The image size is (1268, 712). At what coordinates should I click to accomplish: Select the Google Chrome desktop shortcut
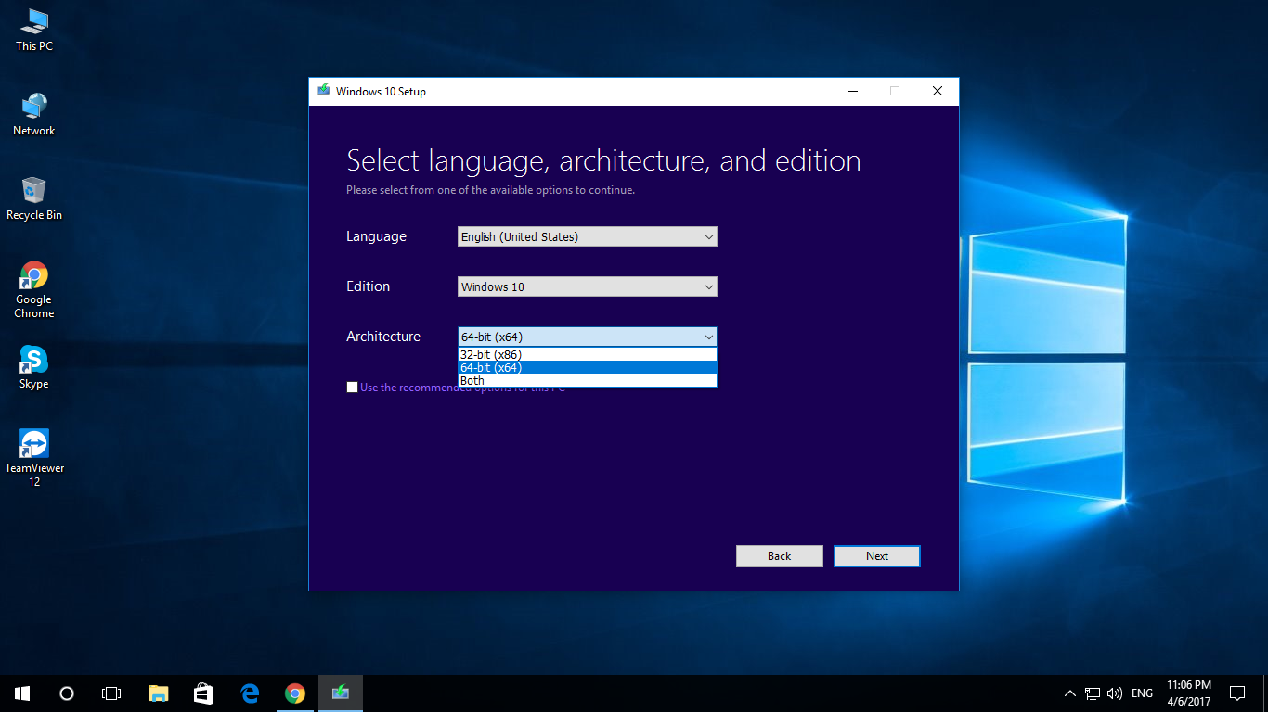[x=34, y=289]
